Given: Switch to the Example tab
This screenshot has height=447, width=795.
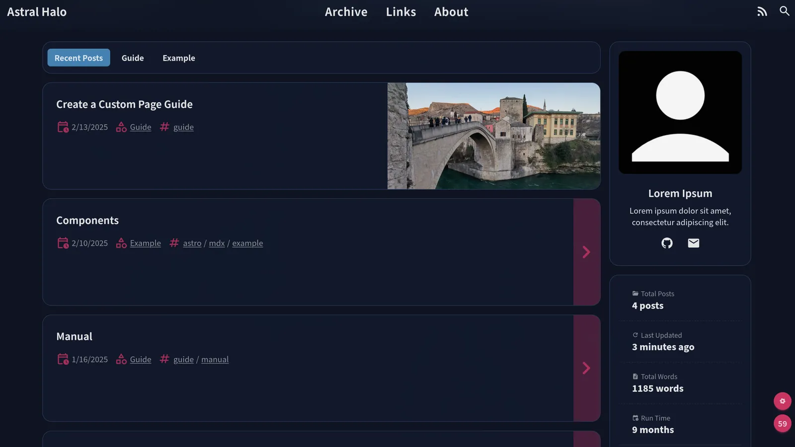Looking at the screenshot, I should click(x=178, y=58).
